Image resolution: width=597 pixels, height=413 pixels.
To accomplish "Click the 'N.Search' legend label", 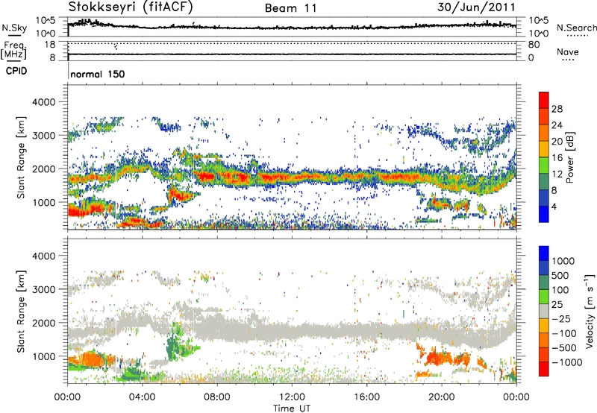I will pos(576,28).
